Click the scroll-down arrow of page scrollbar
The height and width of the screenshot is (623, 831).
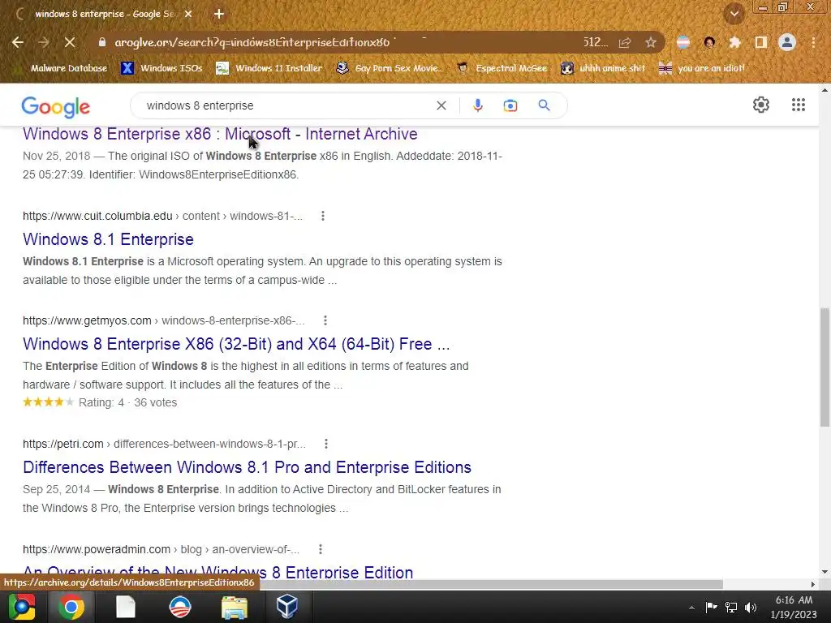point(825,572)
